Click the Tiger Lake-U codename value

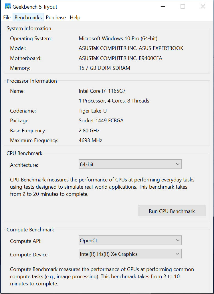pyautogui.click(x=93, y=111)
